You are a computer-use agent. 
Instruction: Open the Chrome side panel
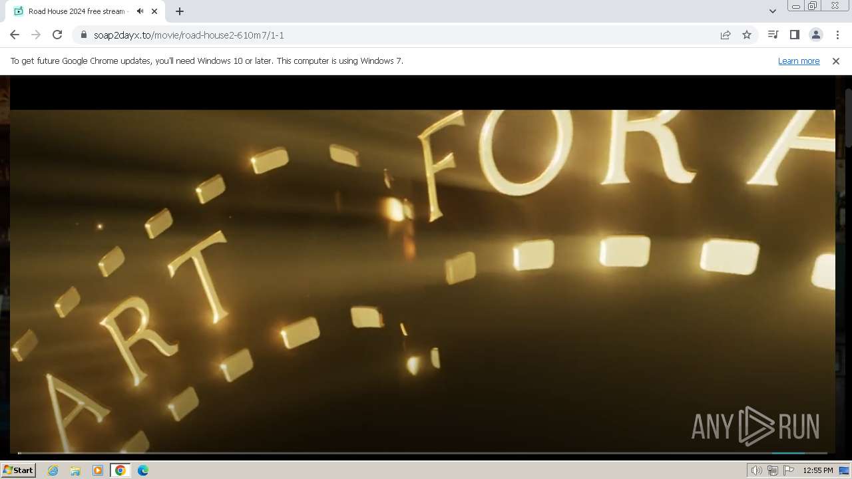coord(794,35)
